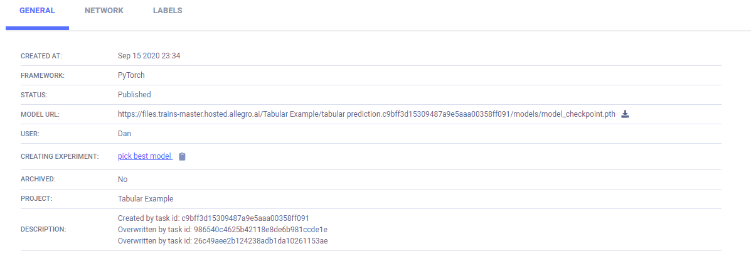Click the model URL text
Image resolution: width=751 pixels, height=273 pixels.
(x=366, y=114)
